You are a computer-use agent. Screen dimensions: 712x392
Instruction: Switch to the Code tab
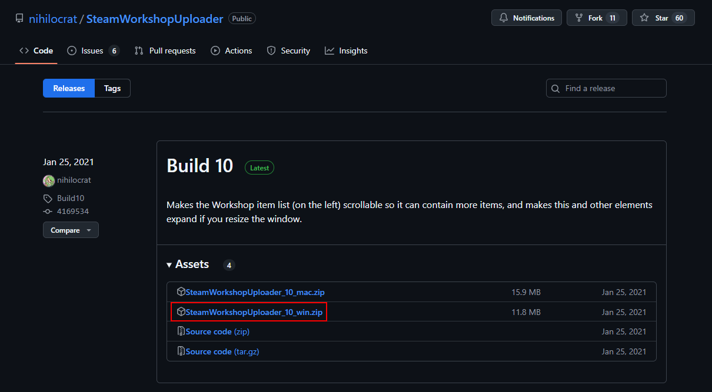click(36, 51)
